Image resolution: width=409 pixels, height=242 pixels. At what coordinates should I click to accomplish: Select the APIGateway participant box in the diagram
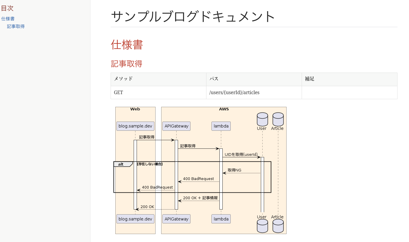(176, 126)
